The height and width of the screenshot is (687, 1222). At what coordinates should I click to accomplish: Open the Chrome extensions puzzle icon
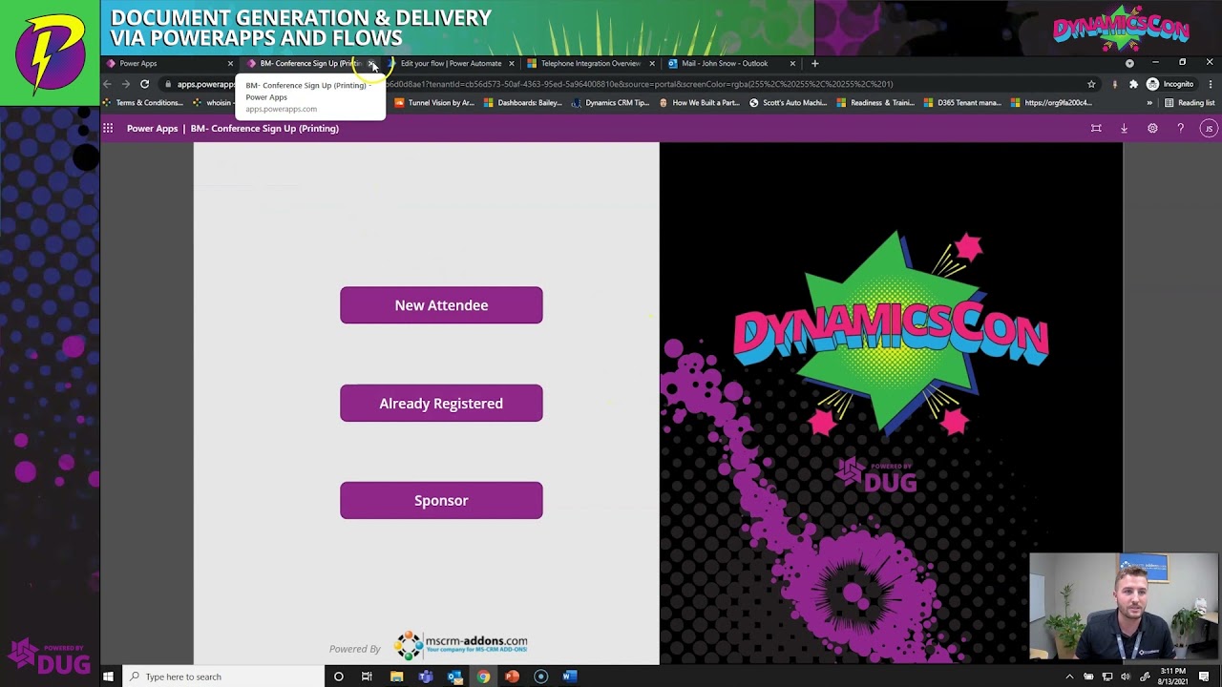click(1133, 84)
